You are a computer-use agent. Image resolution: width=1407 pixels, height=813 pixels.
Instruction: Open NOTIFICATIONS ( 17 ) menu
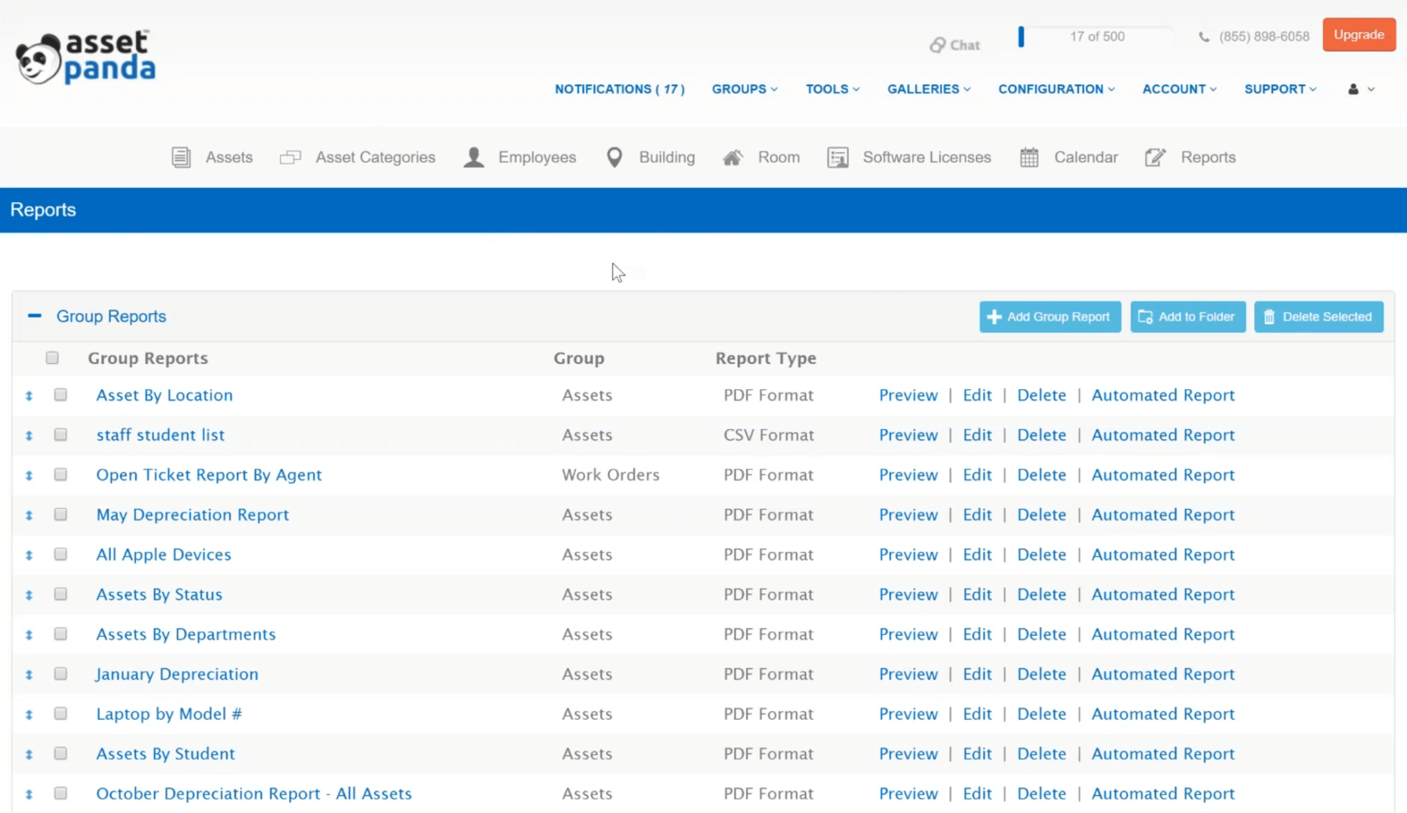619,89
